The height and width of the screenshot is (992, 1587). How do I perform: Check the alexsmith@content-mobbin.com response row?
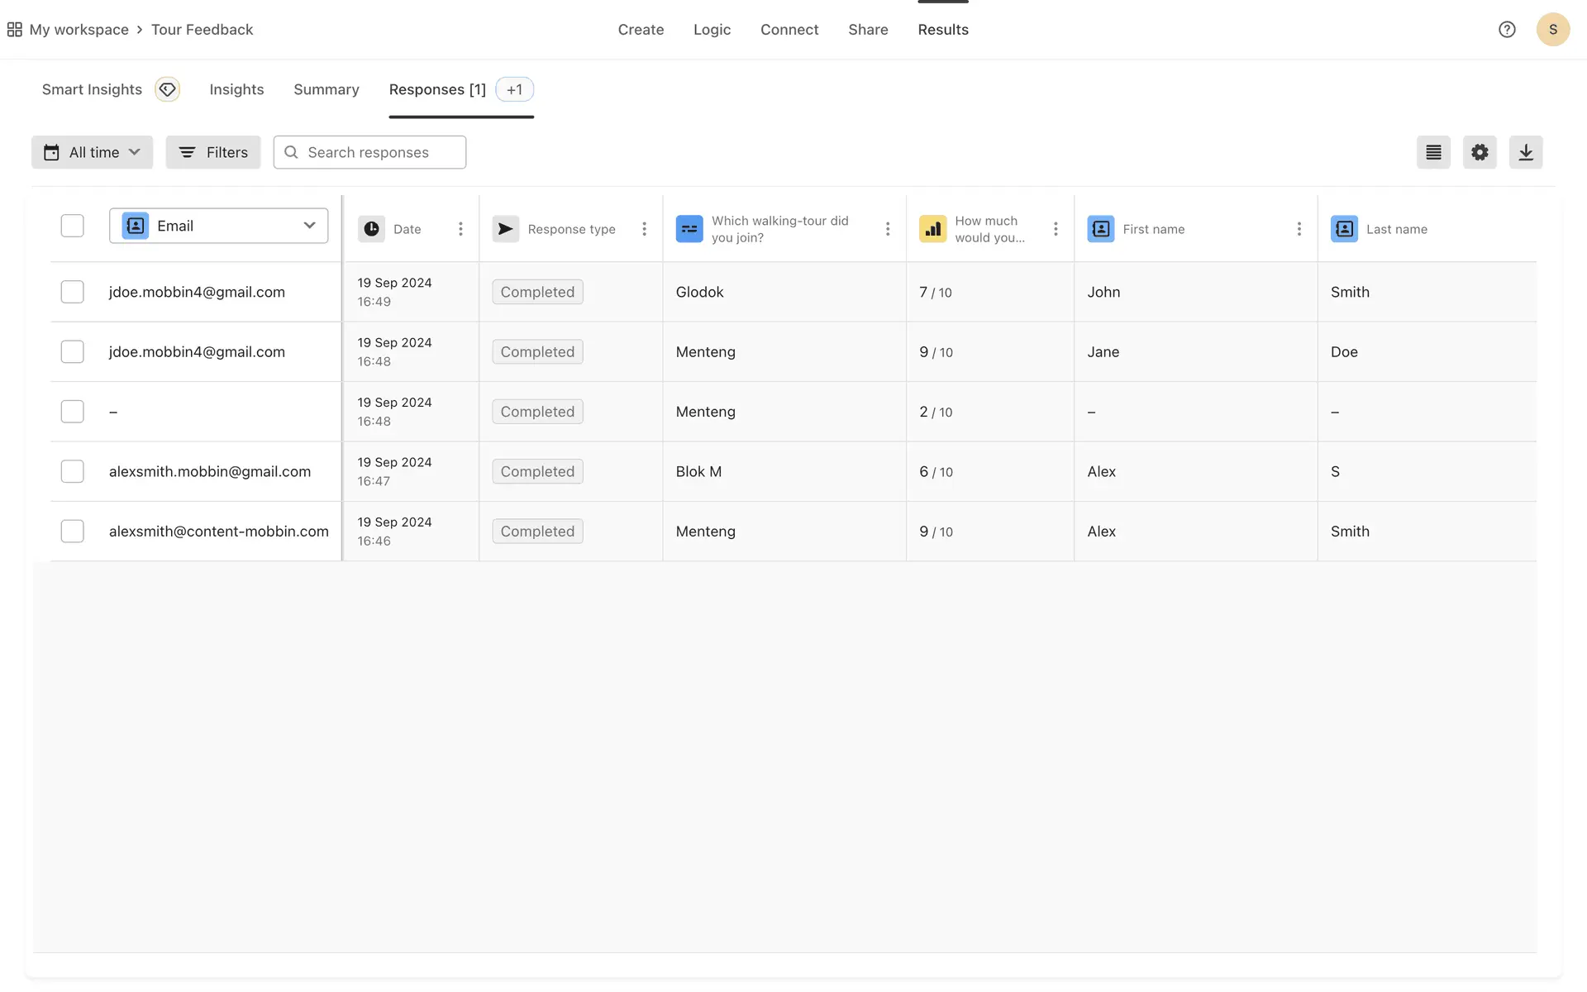[x=73, y=531]
